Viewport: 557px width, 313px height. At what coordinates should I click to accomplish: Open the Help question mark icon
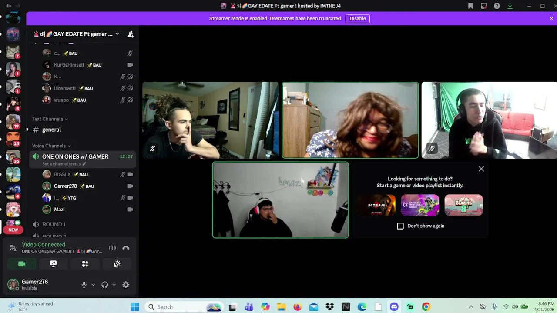[497, 6]
